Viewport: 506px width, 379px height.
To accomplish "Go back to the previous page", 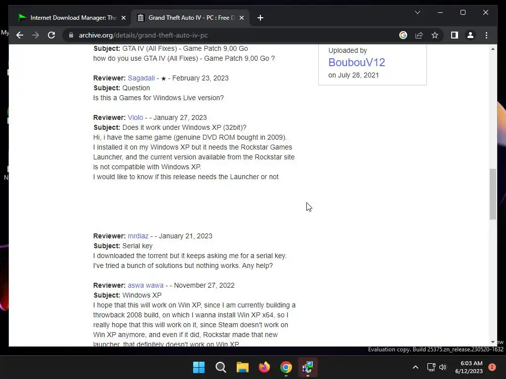I will tap(20, 35).
